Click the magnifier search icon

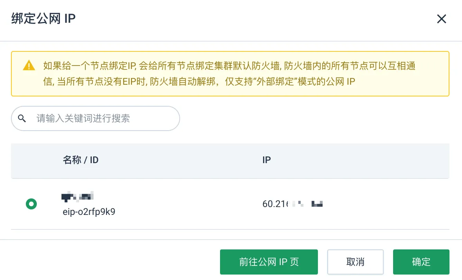click(22, 118)
